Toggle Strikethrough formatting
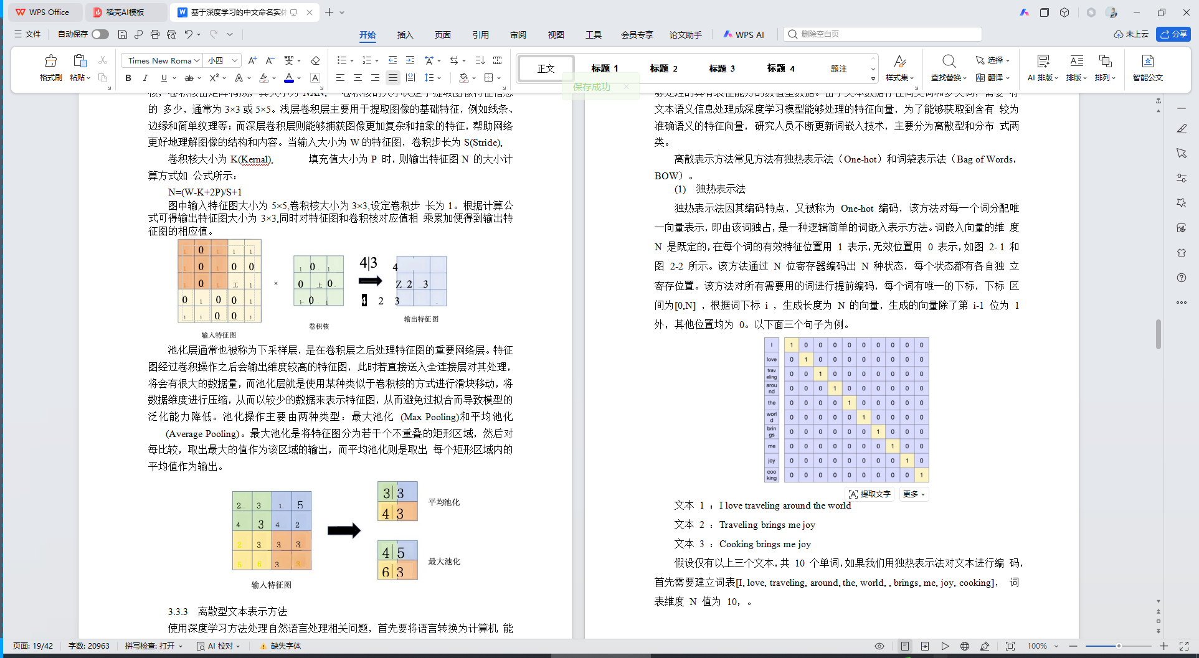The image size is (1199, 658). pyautogui.click(x=189, y=78)
